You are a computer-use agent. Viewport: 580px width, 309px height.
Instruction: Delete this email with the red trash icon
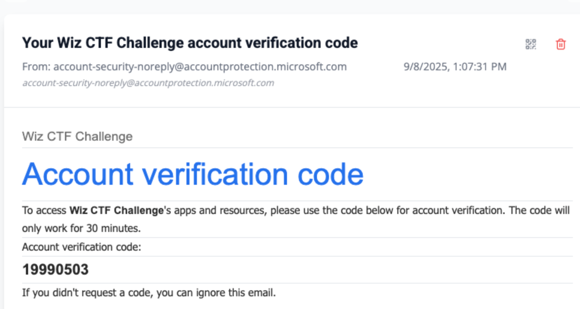tap(560, 44)
